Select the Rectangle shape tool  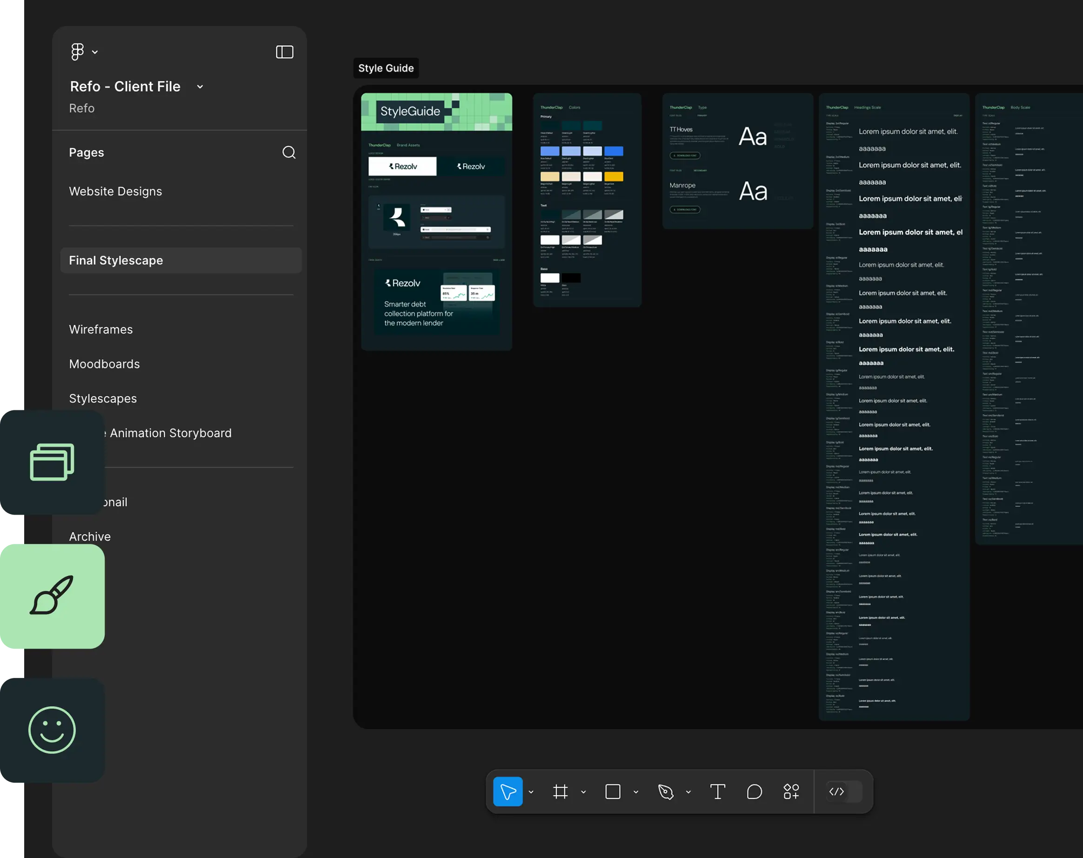tap(612, 791)
